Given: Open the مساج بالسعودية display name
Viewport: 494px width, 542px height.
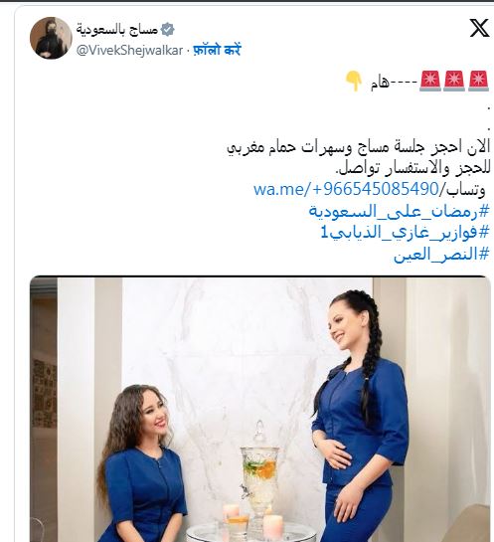Looking at the screenshot, I should (117, 30).
